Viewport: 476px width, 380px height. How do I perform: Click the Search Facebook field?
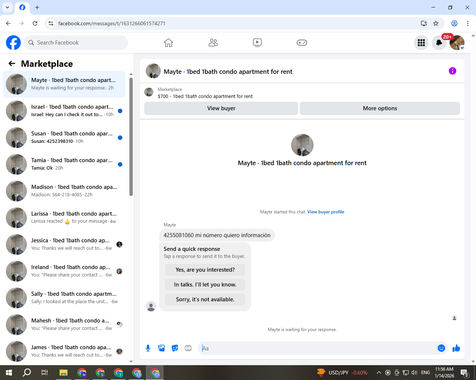76,43
